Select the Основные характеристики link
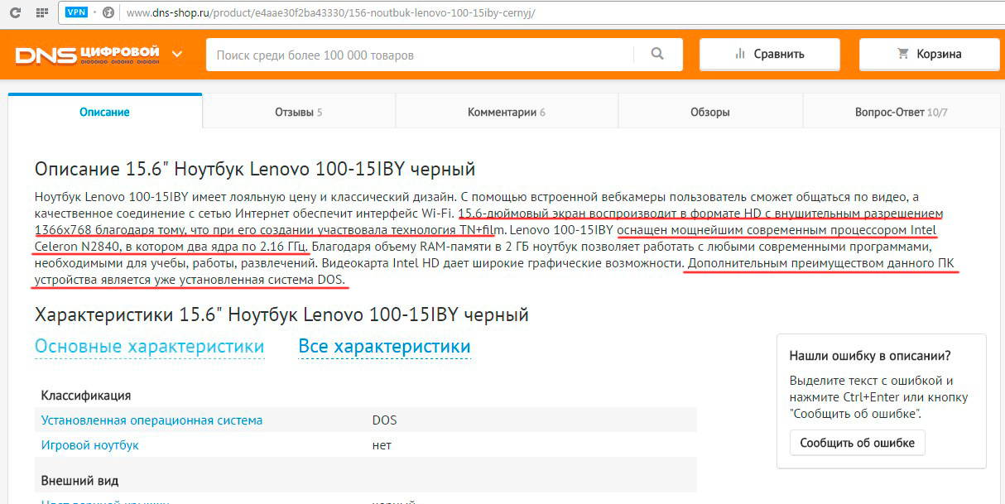 coord(149,347)
